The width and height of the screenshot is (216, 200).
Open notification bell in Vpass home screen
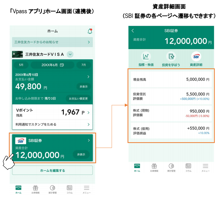click(x=90, y=31)
